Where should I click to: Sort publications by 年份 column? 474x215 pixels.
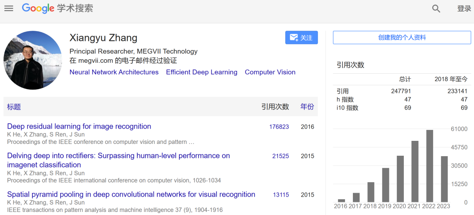click(307, 107)
